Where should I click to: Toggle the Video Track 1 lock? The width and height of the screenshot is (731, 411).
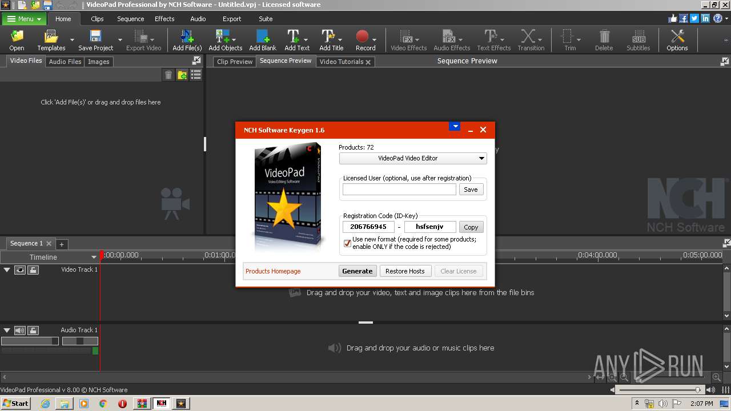click(33, 270)
